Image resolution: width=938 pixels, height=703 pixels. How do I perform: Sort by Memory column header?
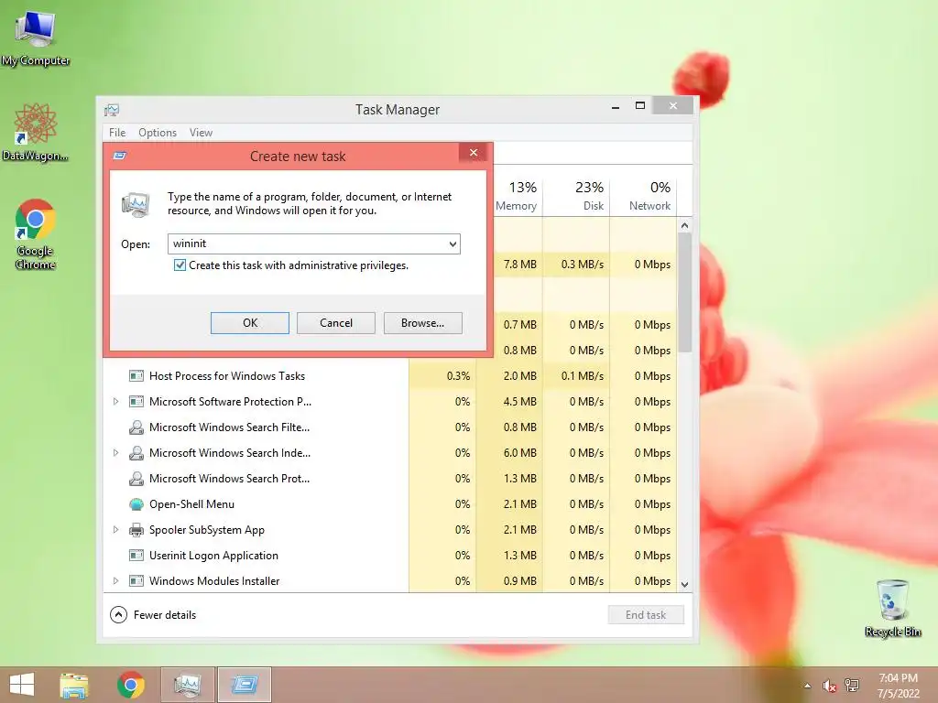tap(516, 196)
